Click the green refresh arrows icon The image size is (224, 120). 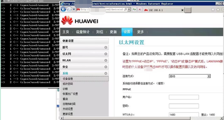134,9
